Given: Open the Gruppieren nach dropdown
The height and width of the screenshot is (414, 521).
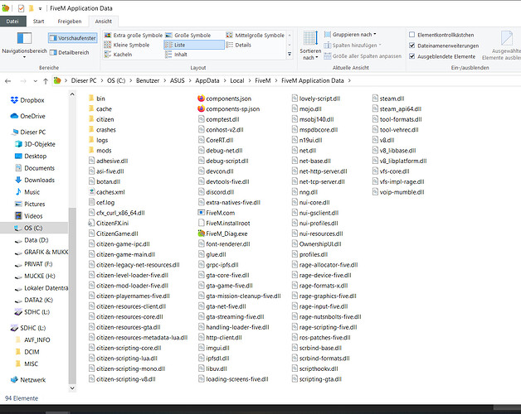Looking at the screenshot, I should [x=350, y=34].
